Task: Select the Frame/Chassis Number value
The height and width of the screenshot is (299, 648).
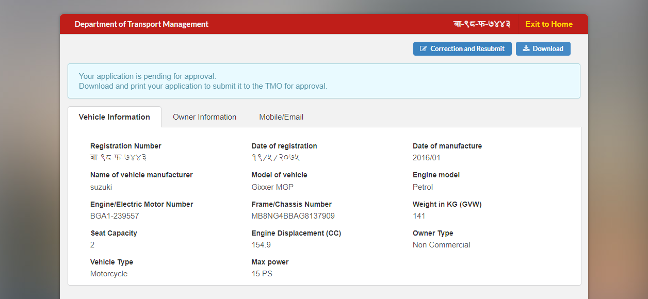Action: click(292, 215)
